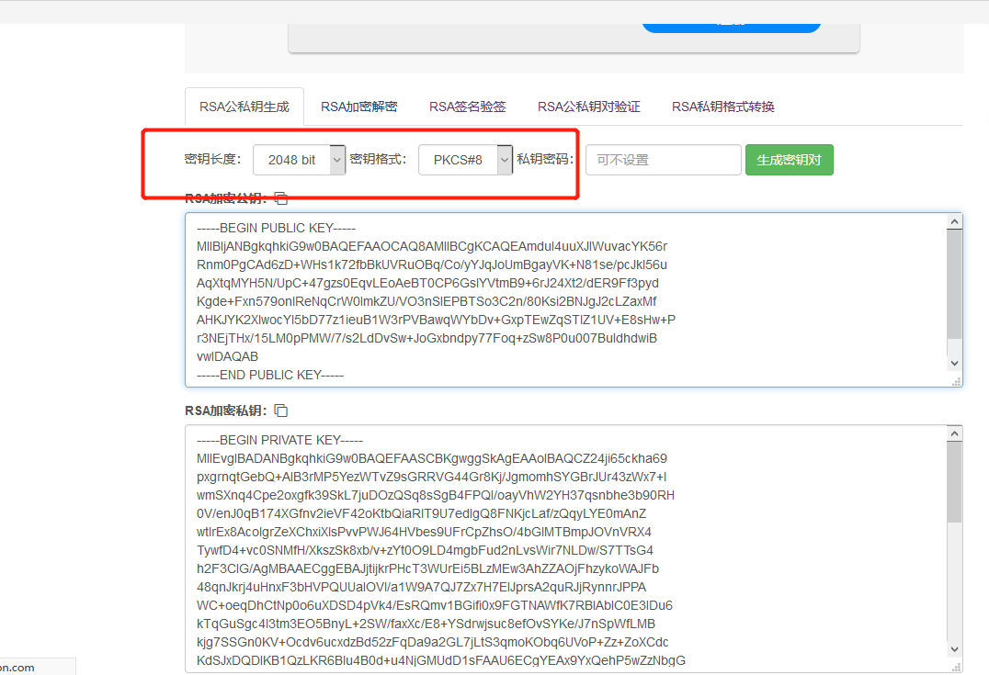Switch to the RSA加密解密 tab

[x=358, y=107]
